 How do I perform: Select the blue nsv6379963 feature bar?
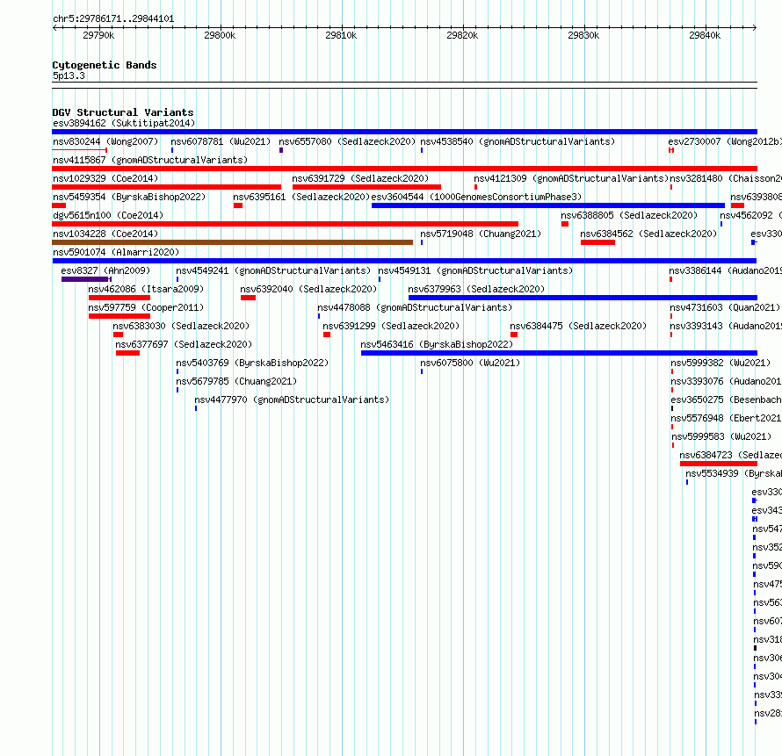tap(583, 298)
